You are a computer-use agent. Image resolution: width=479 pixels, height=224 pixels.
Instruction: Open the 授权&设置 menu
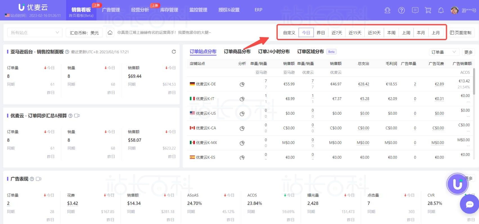click(229, 10)
